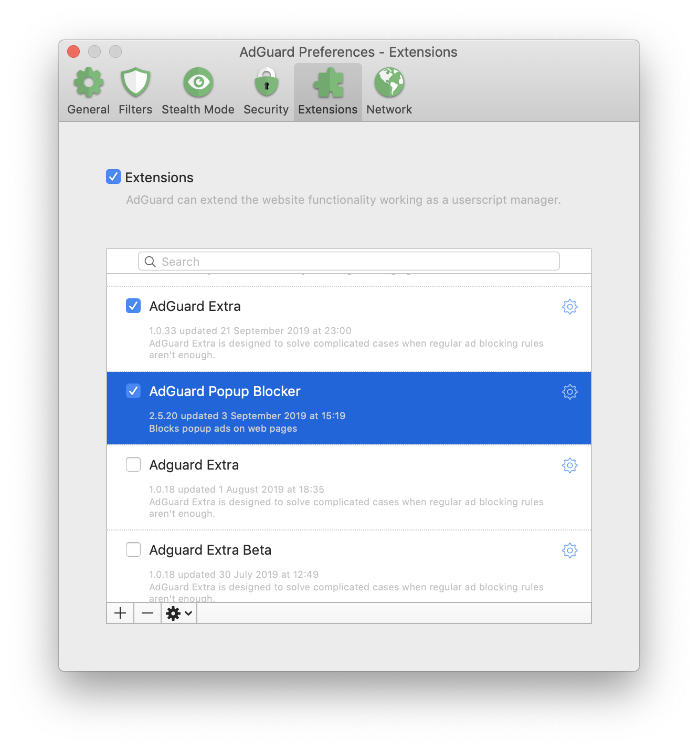Select the Extensions puzzle tab

click(328, 92)
